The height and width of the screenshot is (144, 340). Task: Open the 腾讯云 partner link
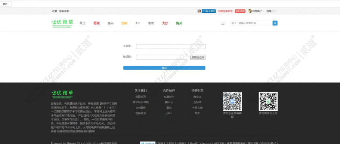tap(169, 102)
